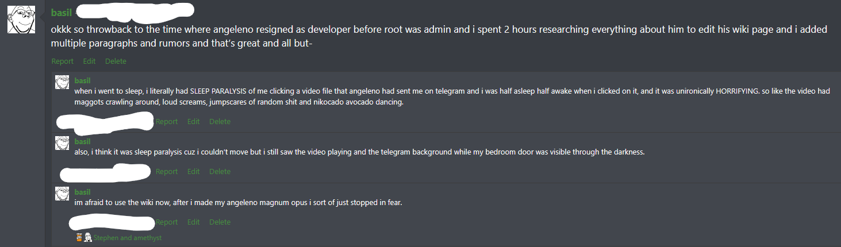Delete the magnum opus wiki comment
The image size is (841, 247).
click(220, 222)
